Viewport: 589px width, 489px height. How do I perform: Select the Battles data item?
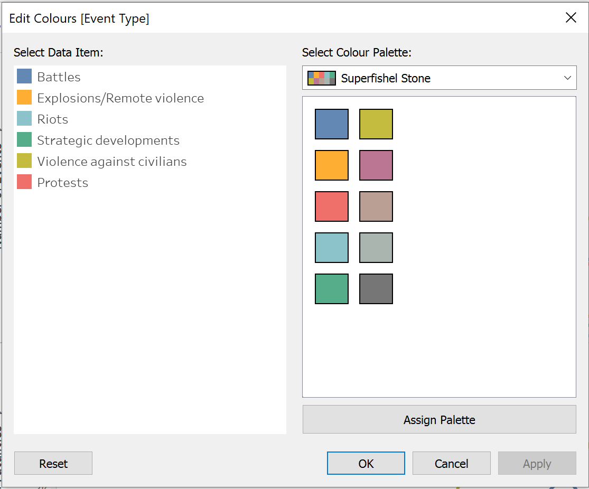tap(59, 77)
